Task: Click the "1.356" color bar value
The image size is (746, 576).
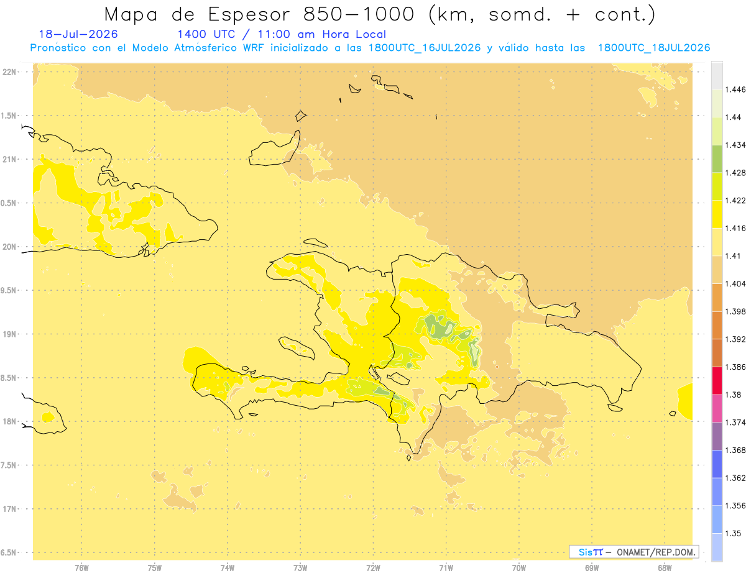Action: click(x=735, y=505)
